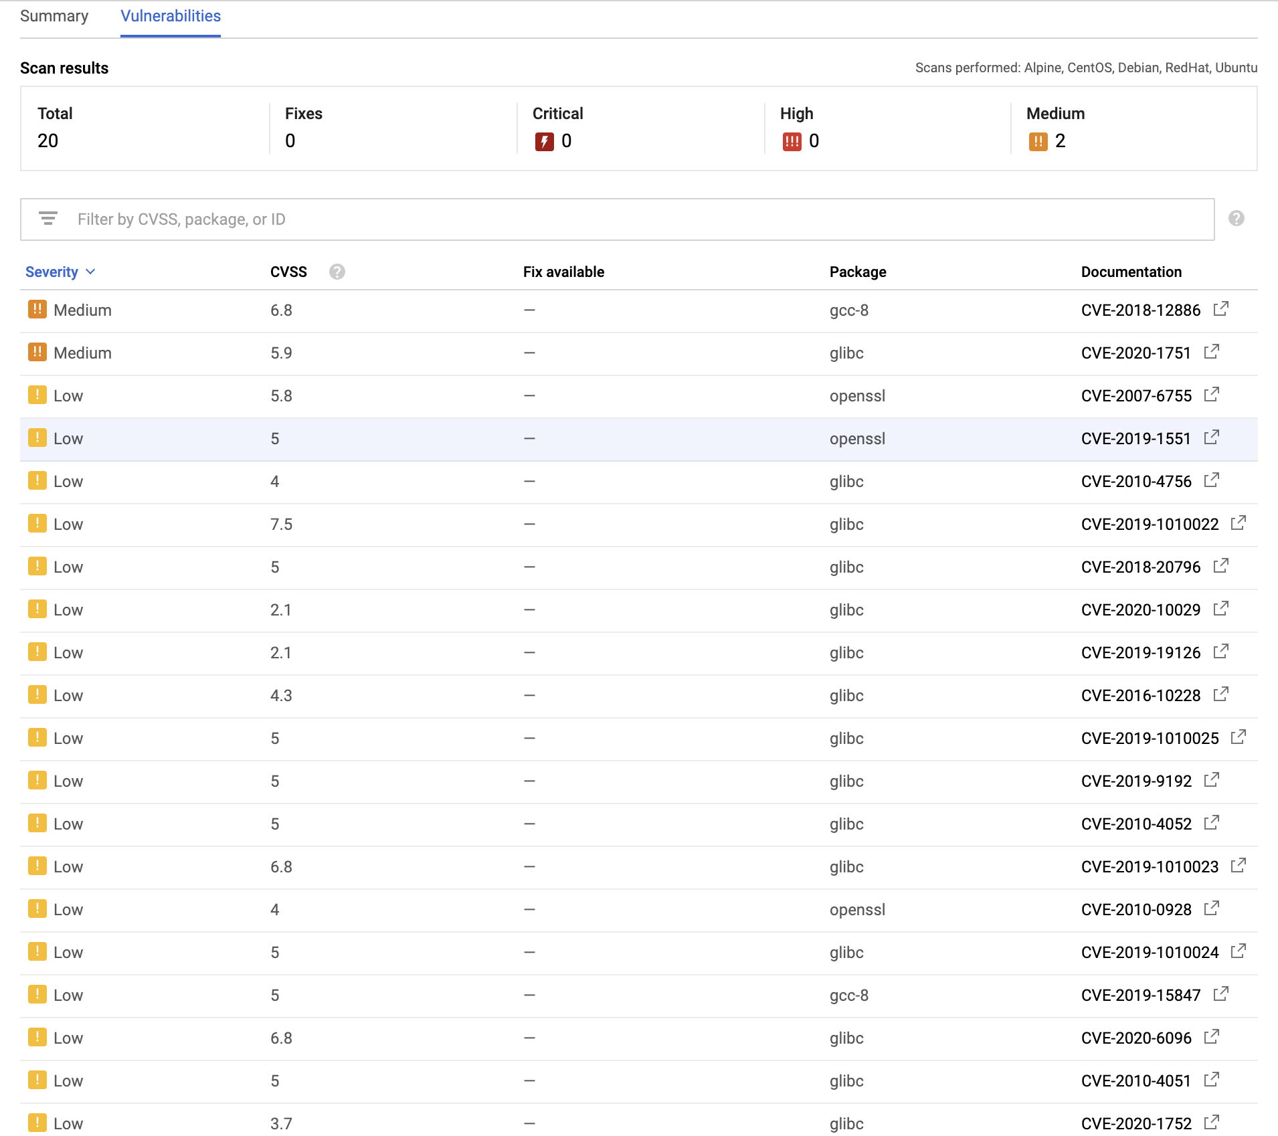1278x1136 pixels.
Task: Click the external link icon for CVE-2019-1551
Action: click(1212, 437)
